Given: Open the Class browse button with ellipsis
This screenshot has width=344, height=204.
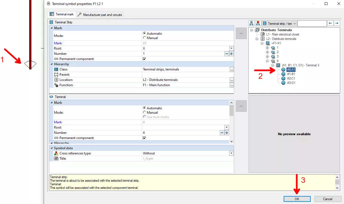Looking at the screenshot, I should [232, 70].
